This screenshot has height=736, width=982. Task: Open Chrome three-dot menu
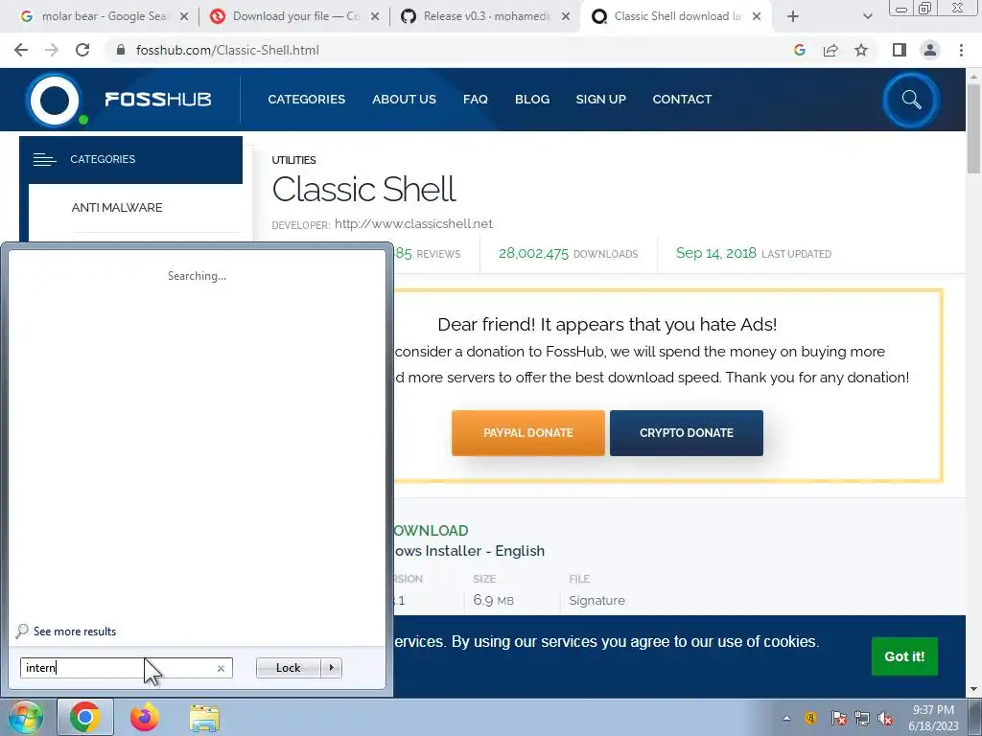pos(961,50)
